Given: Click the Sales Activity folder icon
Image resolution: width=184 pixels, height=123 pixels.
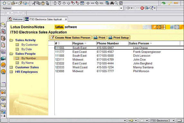Looking at the screenshot, I should (x=11, y=40).
